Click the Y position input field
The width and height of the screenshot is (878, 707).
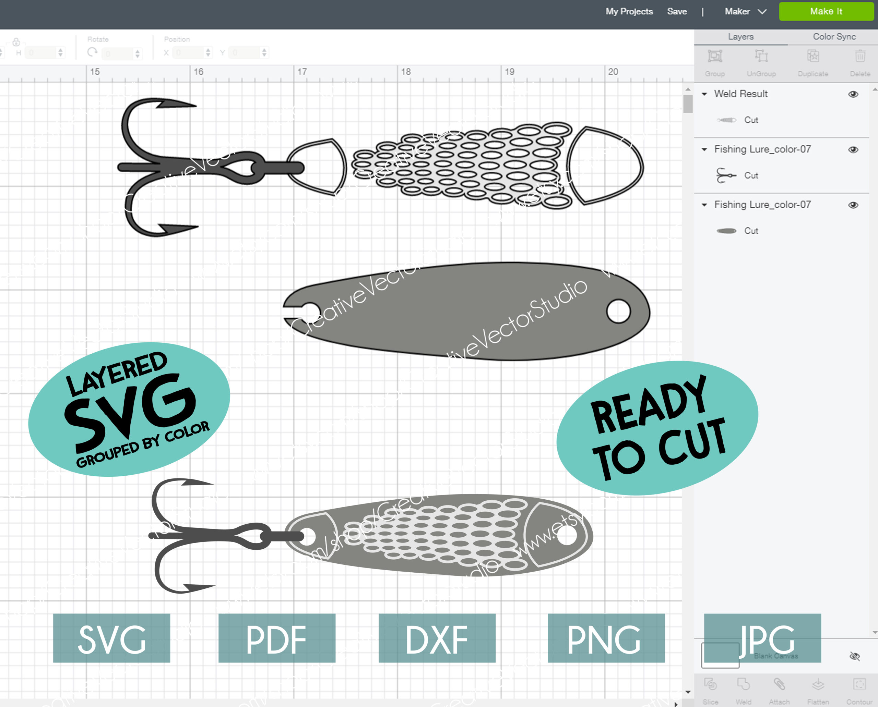[x=245, y=52]
